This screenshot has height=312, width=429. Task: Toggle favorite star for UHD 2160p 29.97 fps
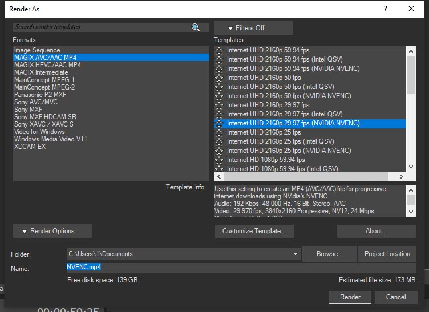click(219, 106)
